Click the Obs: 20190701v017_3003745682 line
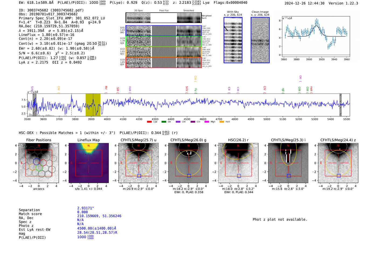 coord(48,14)
